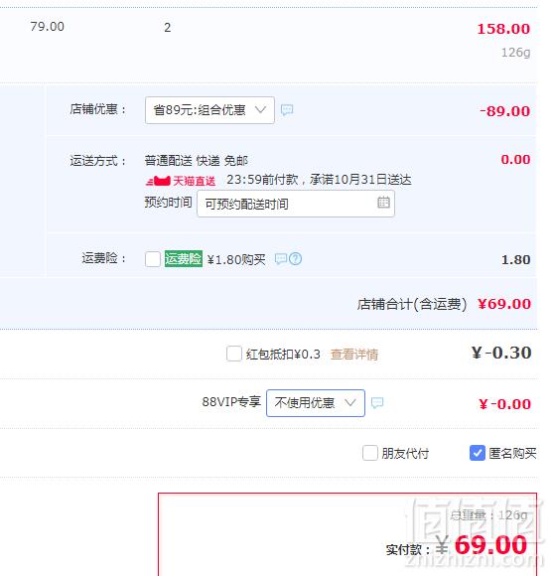This screenshot has height=576, width=553.
Task: Open the 88VIP 不使用优惠 dropdown
Action: tap(316, 403)
